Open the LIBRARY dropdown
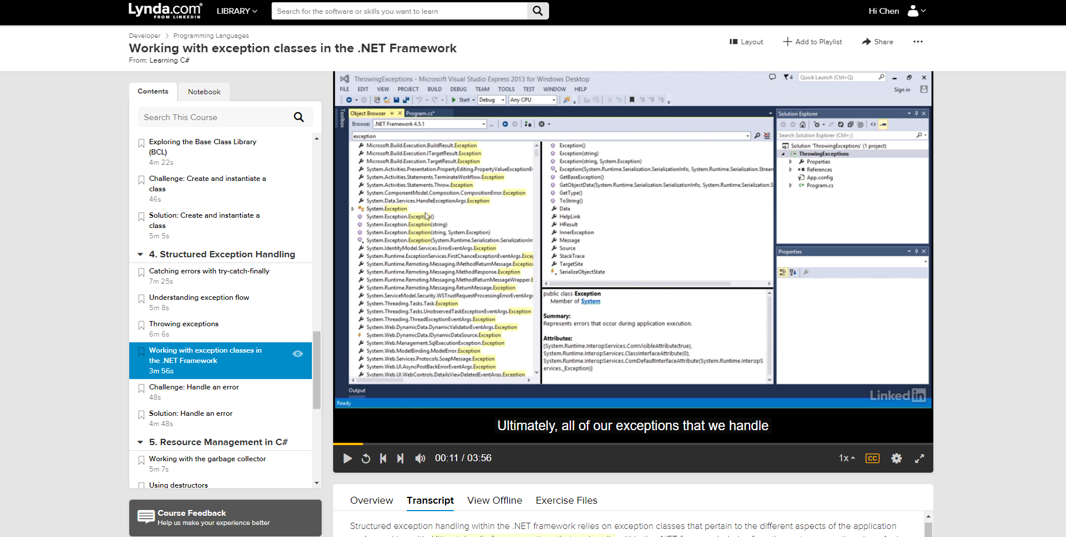This screenshot has width=1066, height=537. [x=237, y=11]
